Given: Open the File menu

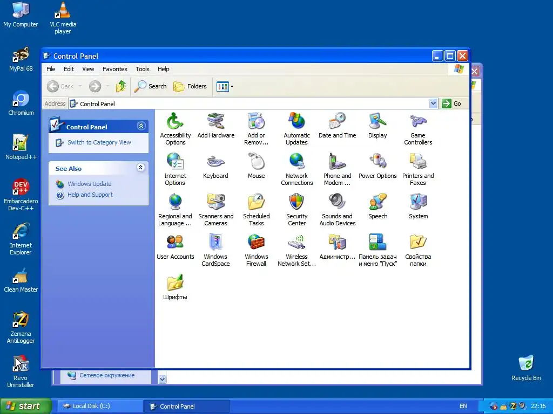Looking at the screenshot, I should point(51,69).
